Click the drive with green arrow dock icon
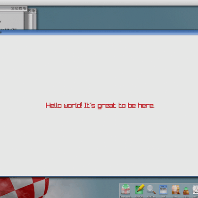Screen dimensions: 198x198 click(126, 189)
